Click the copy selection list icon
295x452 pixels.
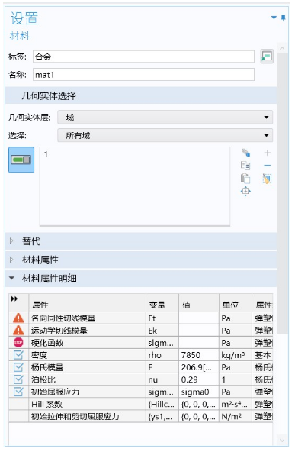(x=245, y=166)
